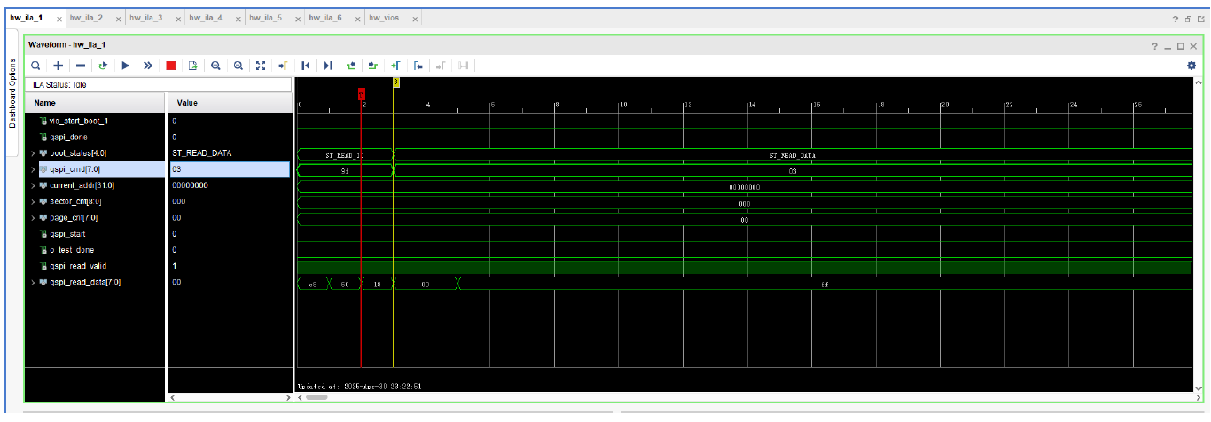Click the Add probe plus icon
The width and height of the screenshot is (1211, 422).
(58, 66)
